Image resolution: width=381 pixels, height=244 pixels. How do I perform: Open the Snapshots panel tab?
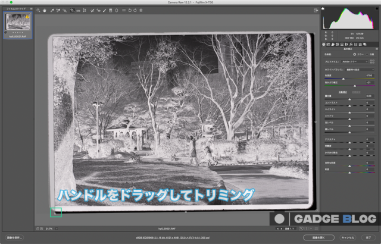(365, 45)
